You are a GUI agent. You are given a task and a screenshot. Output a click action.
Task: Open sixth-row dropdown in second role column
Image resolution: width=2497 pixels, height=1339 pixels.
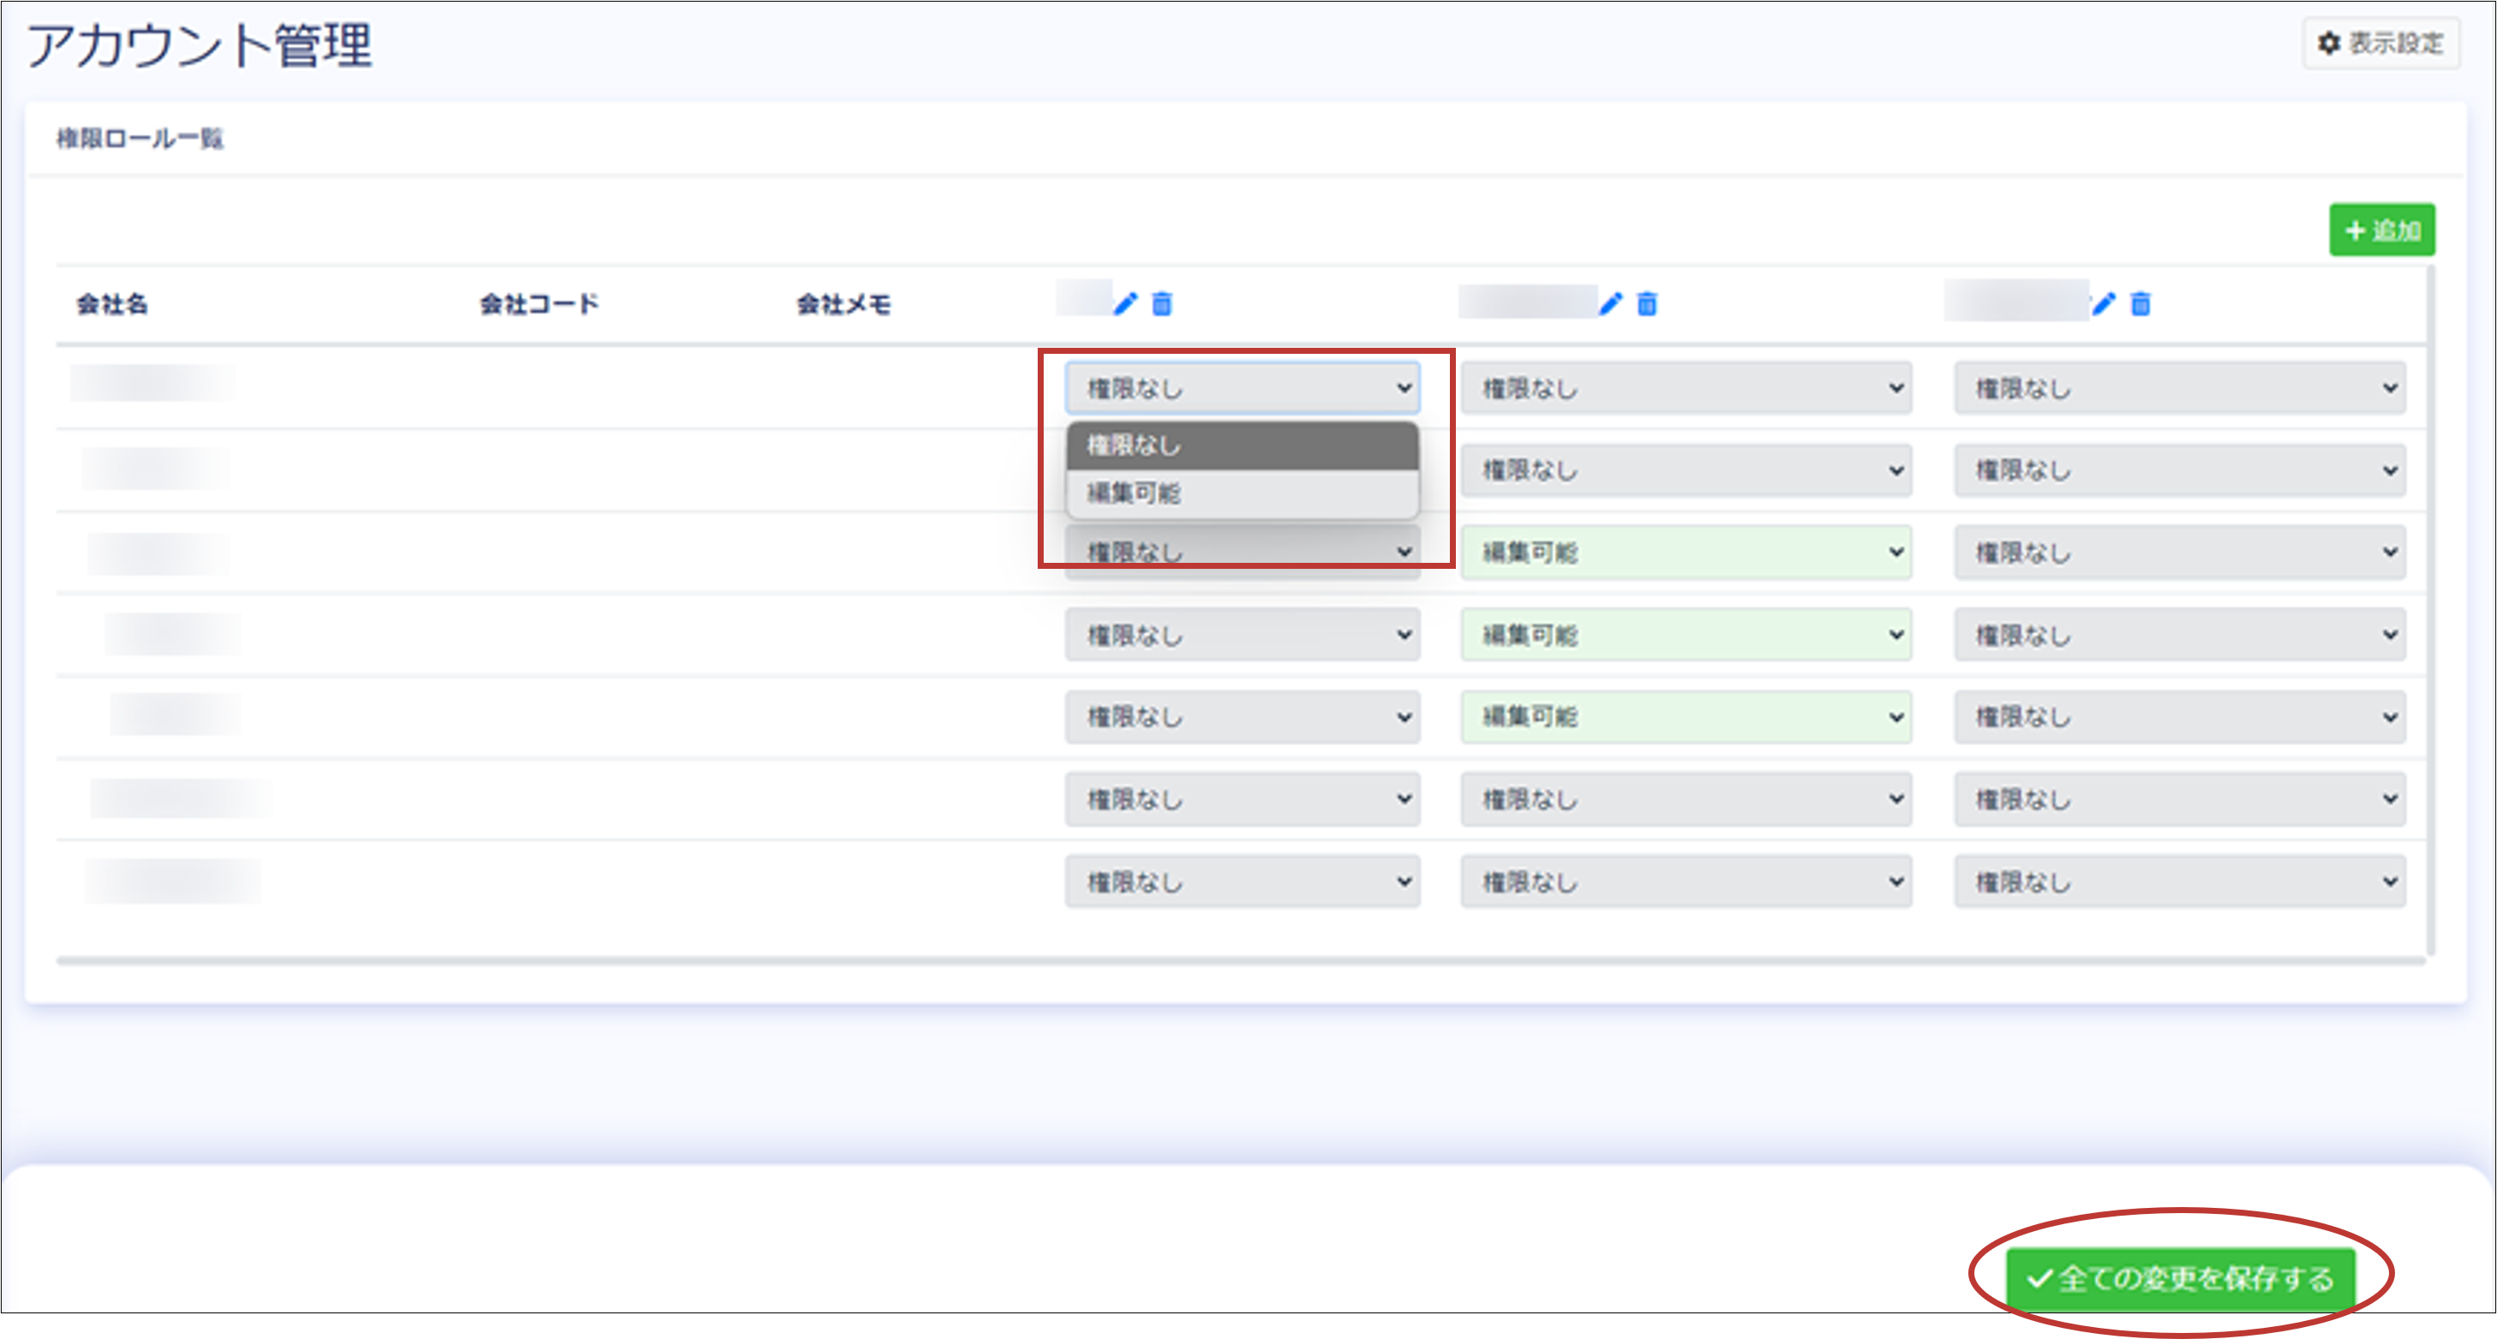click(1686, 799)
